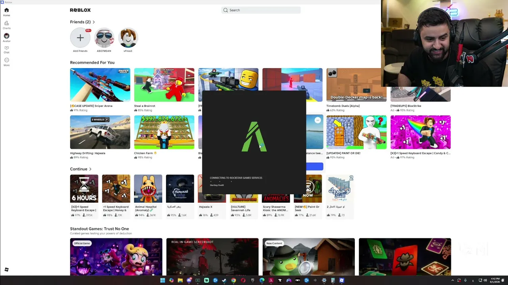Open File Explorer from the taskbar
Viewport: 508px width, 285px height.
coord(180,280)
